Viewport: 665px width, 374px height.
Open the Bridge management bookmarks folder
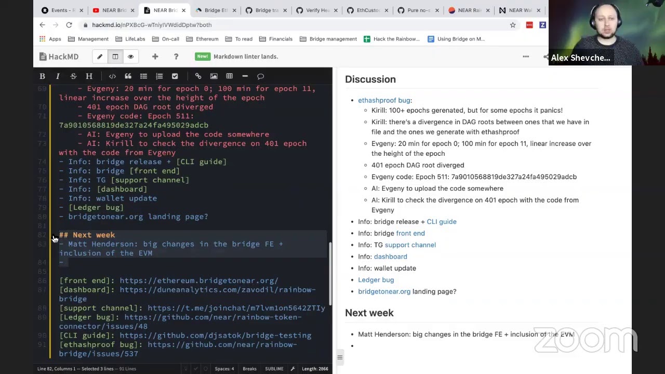click(x=328, y=39)
